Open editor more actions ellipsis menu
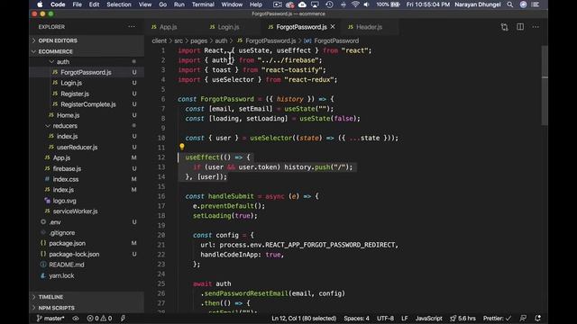577x324 pixels. [536, 27]
